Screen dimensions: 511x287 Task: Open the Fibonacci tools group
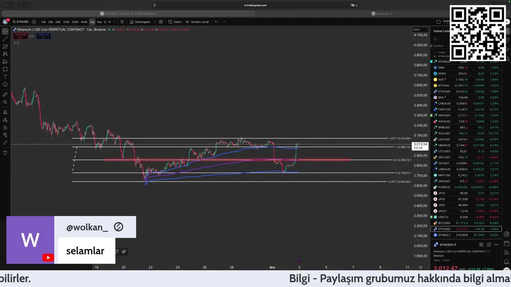pyautogui.click(x=5, y=47)
